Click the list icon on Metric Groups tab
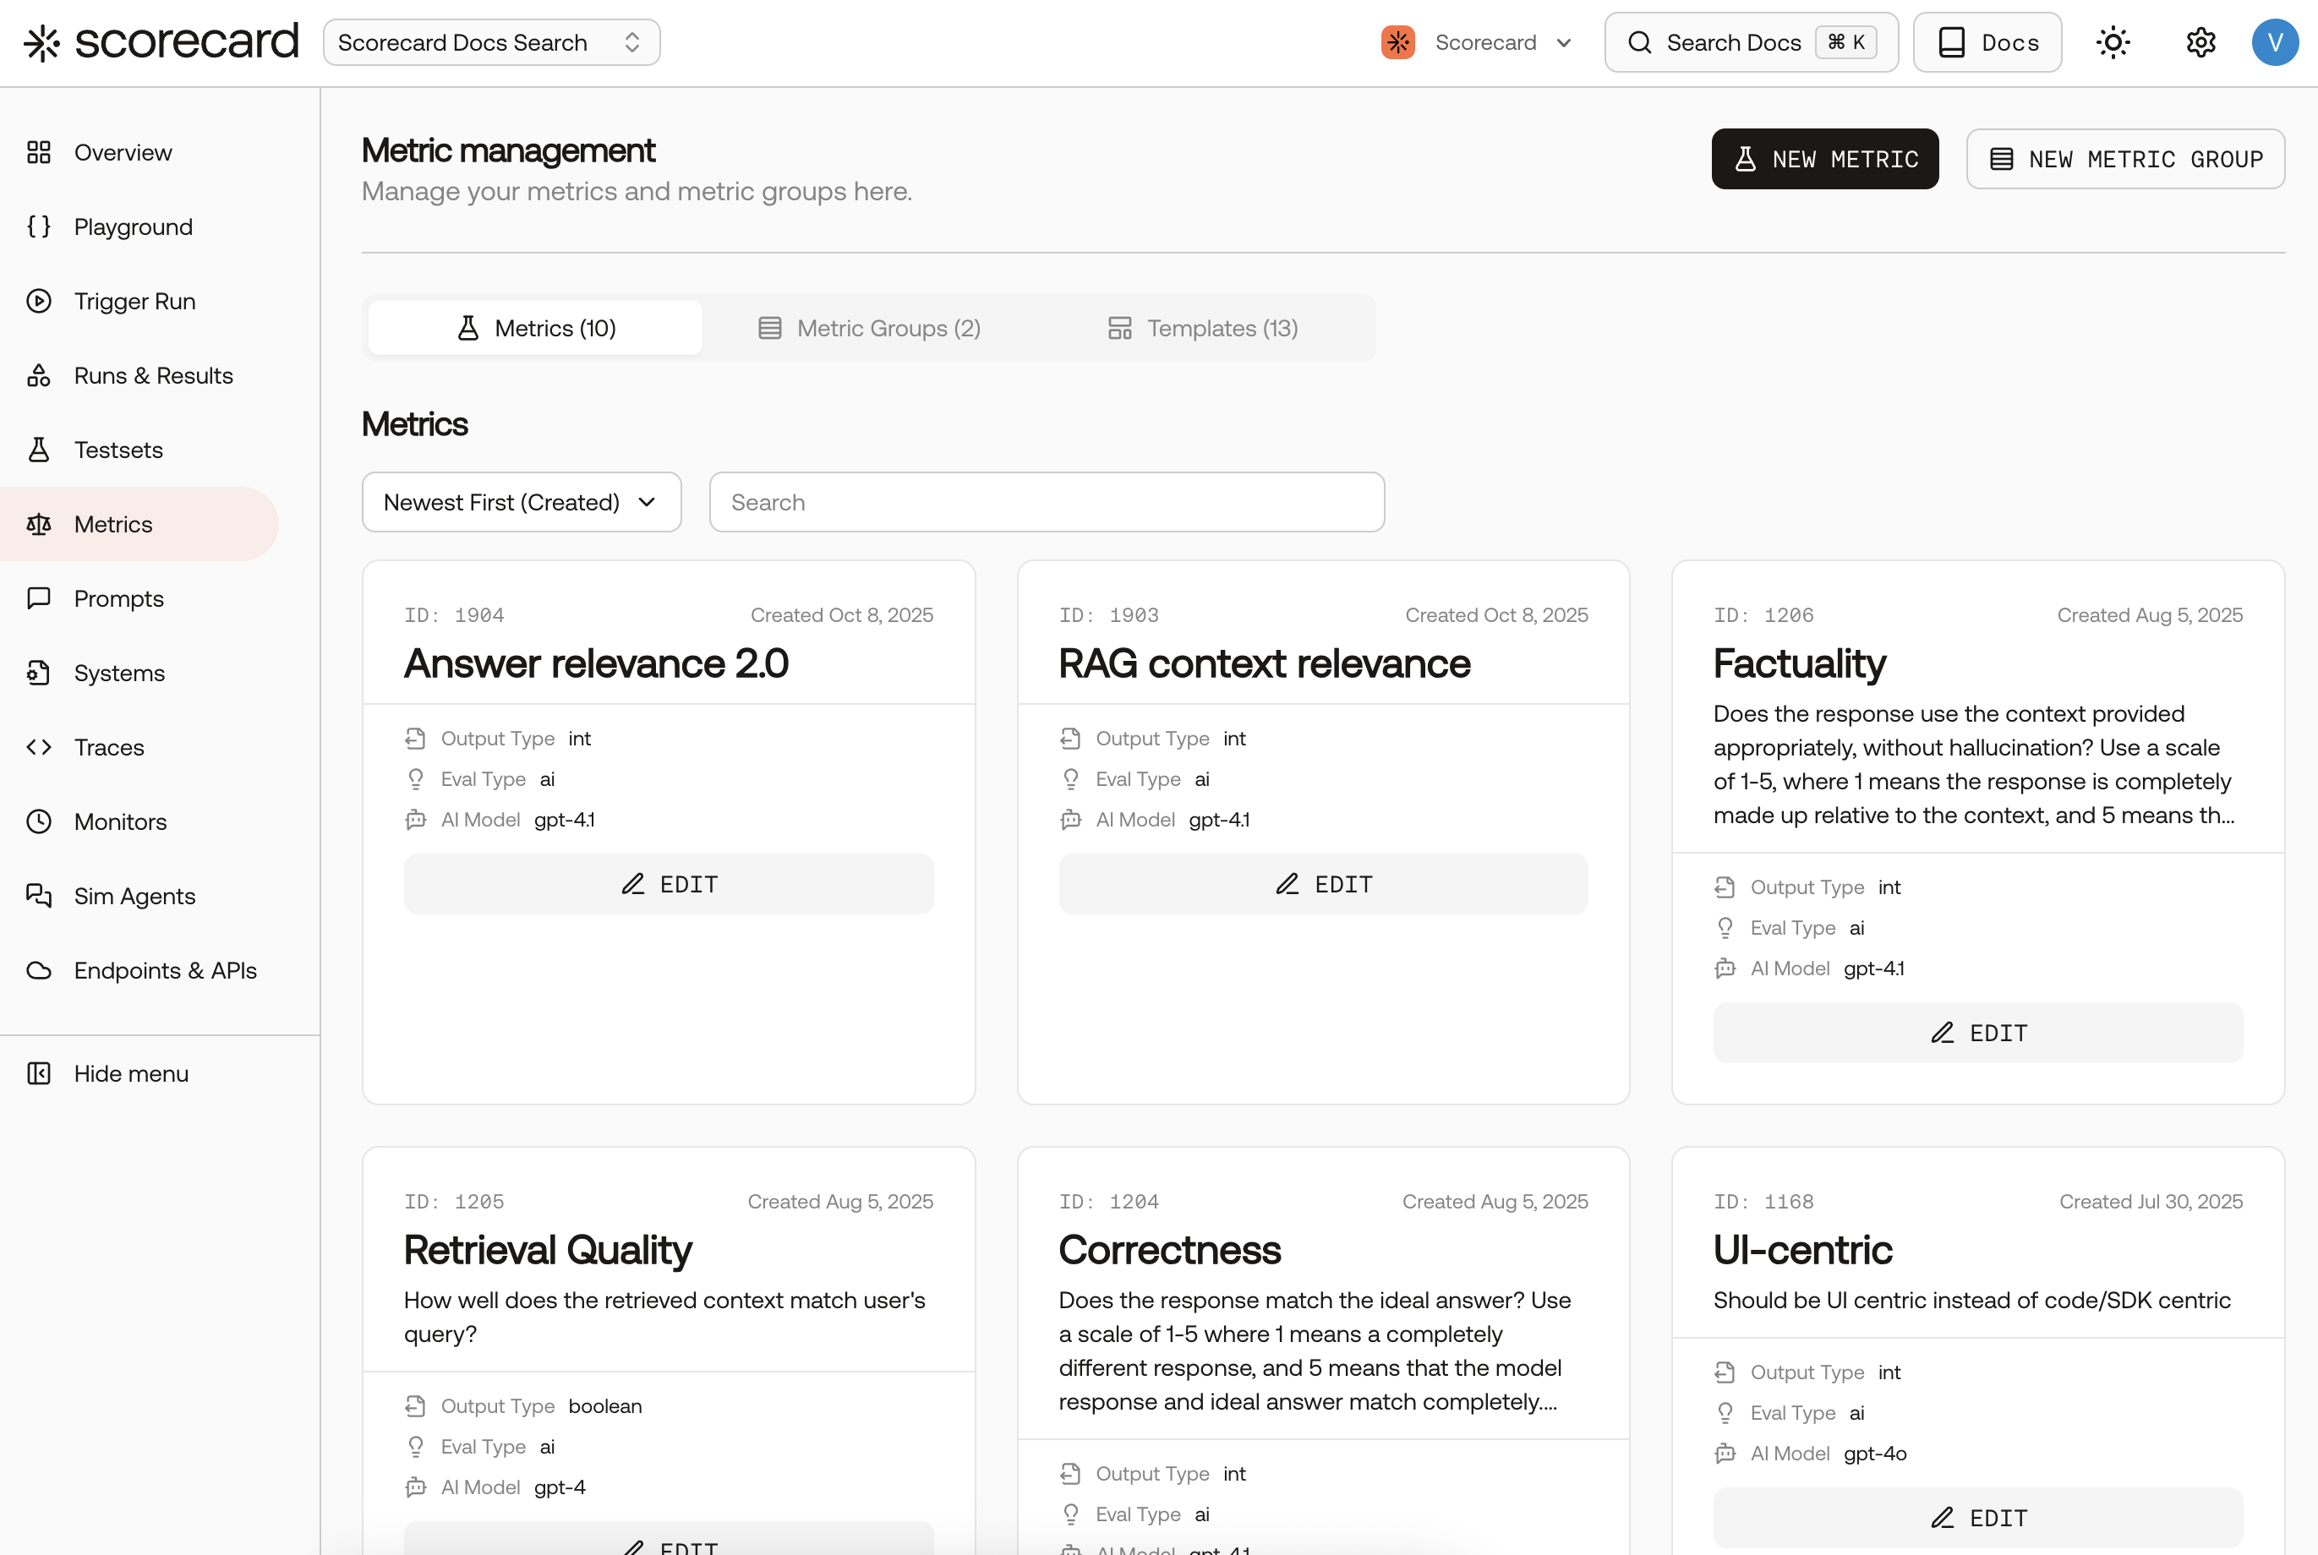The width and height of the screenshot is (2318, 1555). tap(769, 328)
